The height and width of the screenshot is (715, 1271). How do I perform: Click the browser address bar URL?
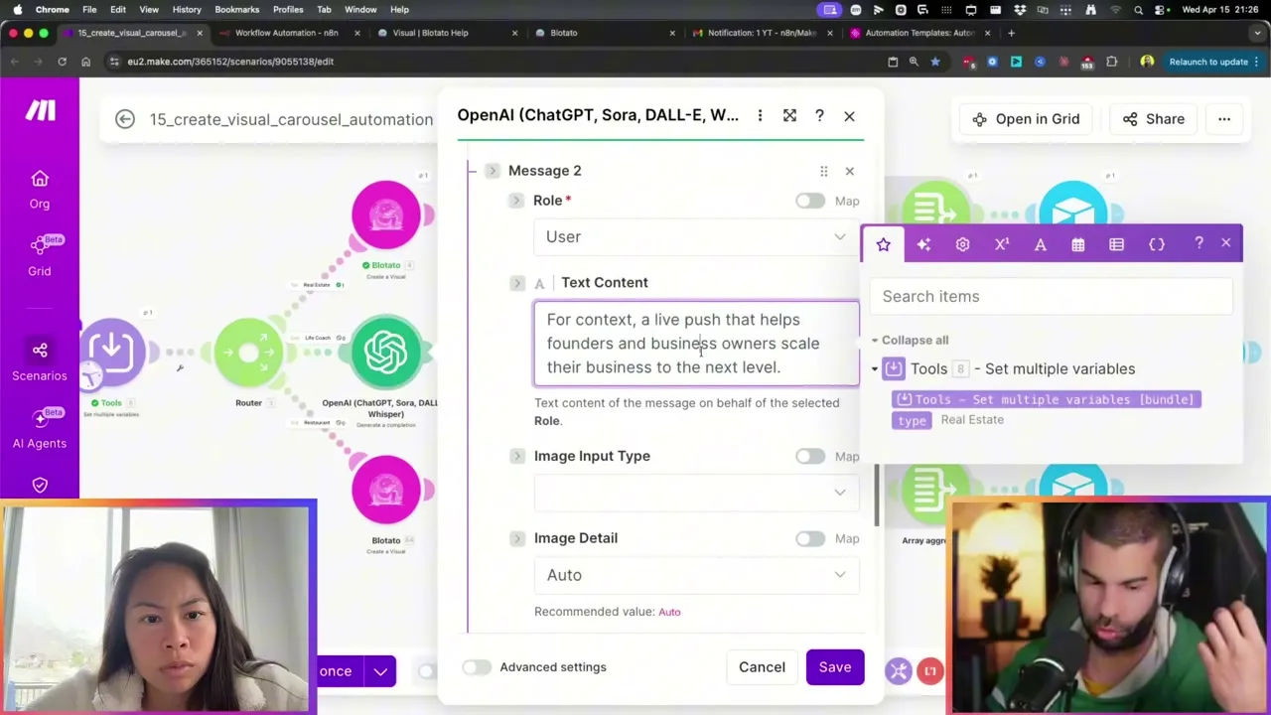230,62
